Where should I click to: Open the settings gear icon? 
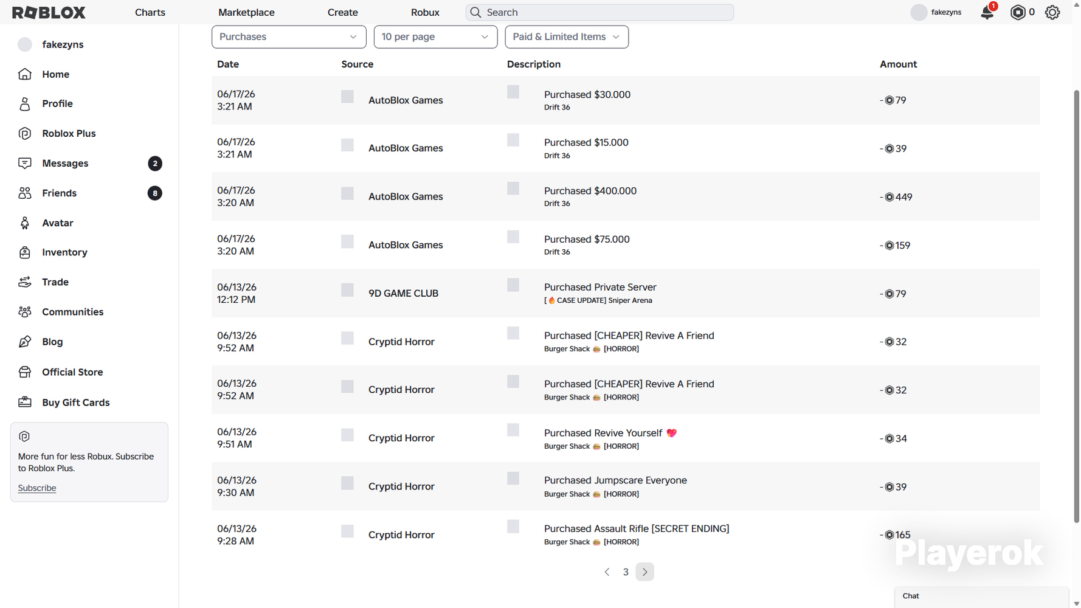pyautogui.click(x=1052, y=12)
